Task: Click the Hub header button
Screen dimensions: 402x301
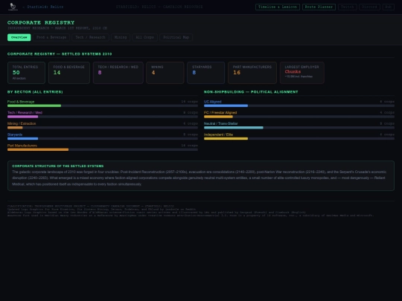Action: coord(388,7)
